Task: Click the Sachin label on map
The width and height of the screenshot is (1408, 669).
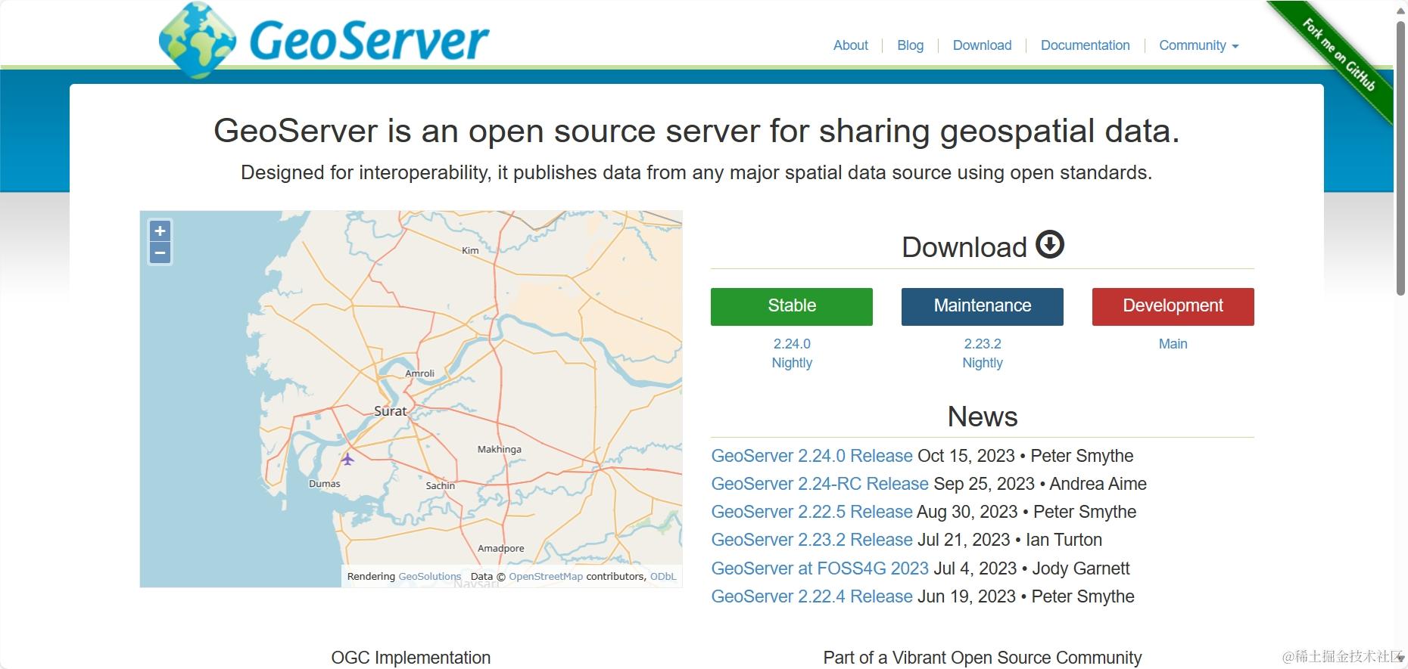Action: point(440,485)
